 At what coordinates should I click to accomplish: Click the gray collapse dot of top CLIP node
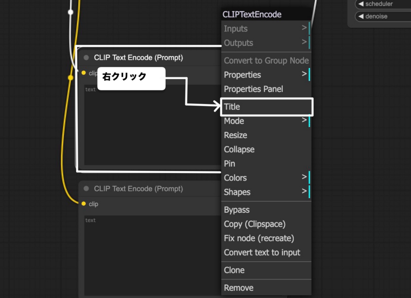click(x=86, y=58)
